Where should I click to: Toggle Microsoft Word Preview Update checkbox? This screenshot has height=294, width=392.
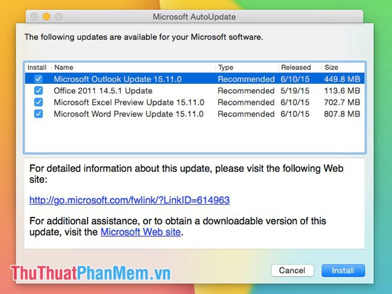pos(39,114)
